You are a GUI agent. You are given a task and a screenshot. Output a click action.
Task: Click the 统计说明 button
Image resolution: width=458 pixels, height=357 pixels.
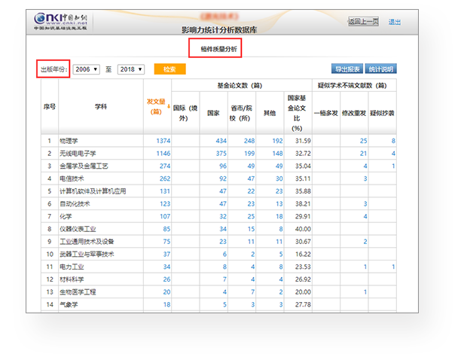[381, 69]
